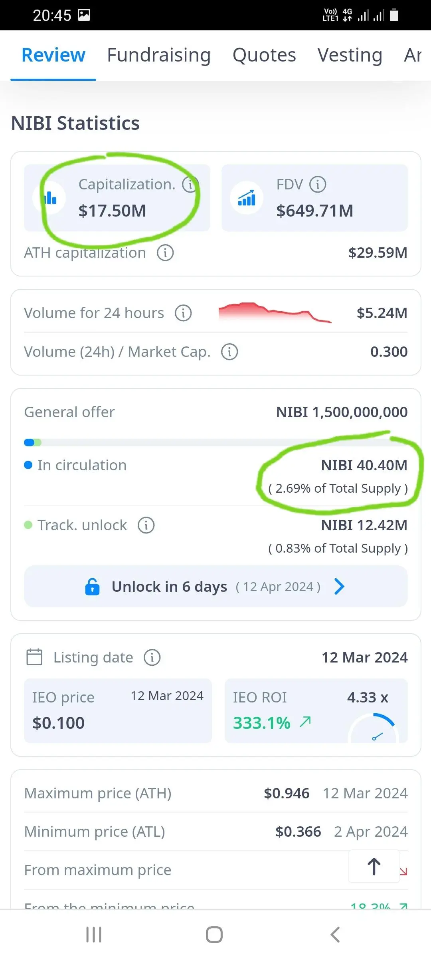Image resolution: width=431 pixels, height=959 pixels.
Task: Tap the scroll-to-top arrow button
Action: tap(374, 867)
